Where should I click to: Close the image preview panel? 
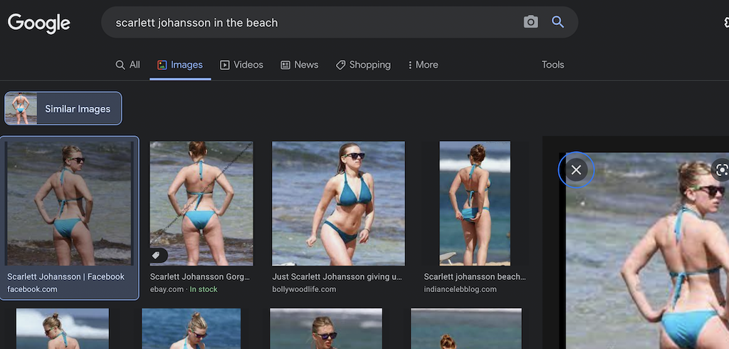[x=576, y=170]
